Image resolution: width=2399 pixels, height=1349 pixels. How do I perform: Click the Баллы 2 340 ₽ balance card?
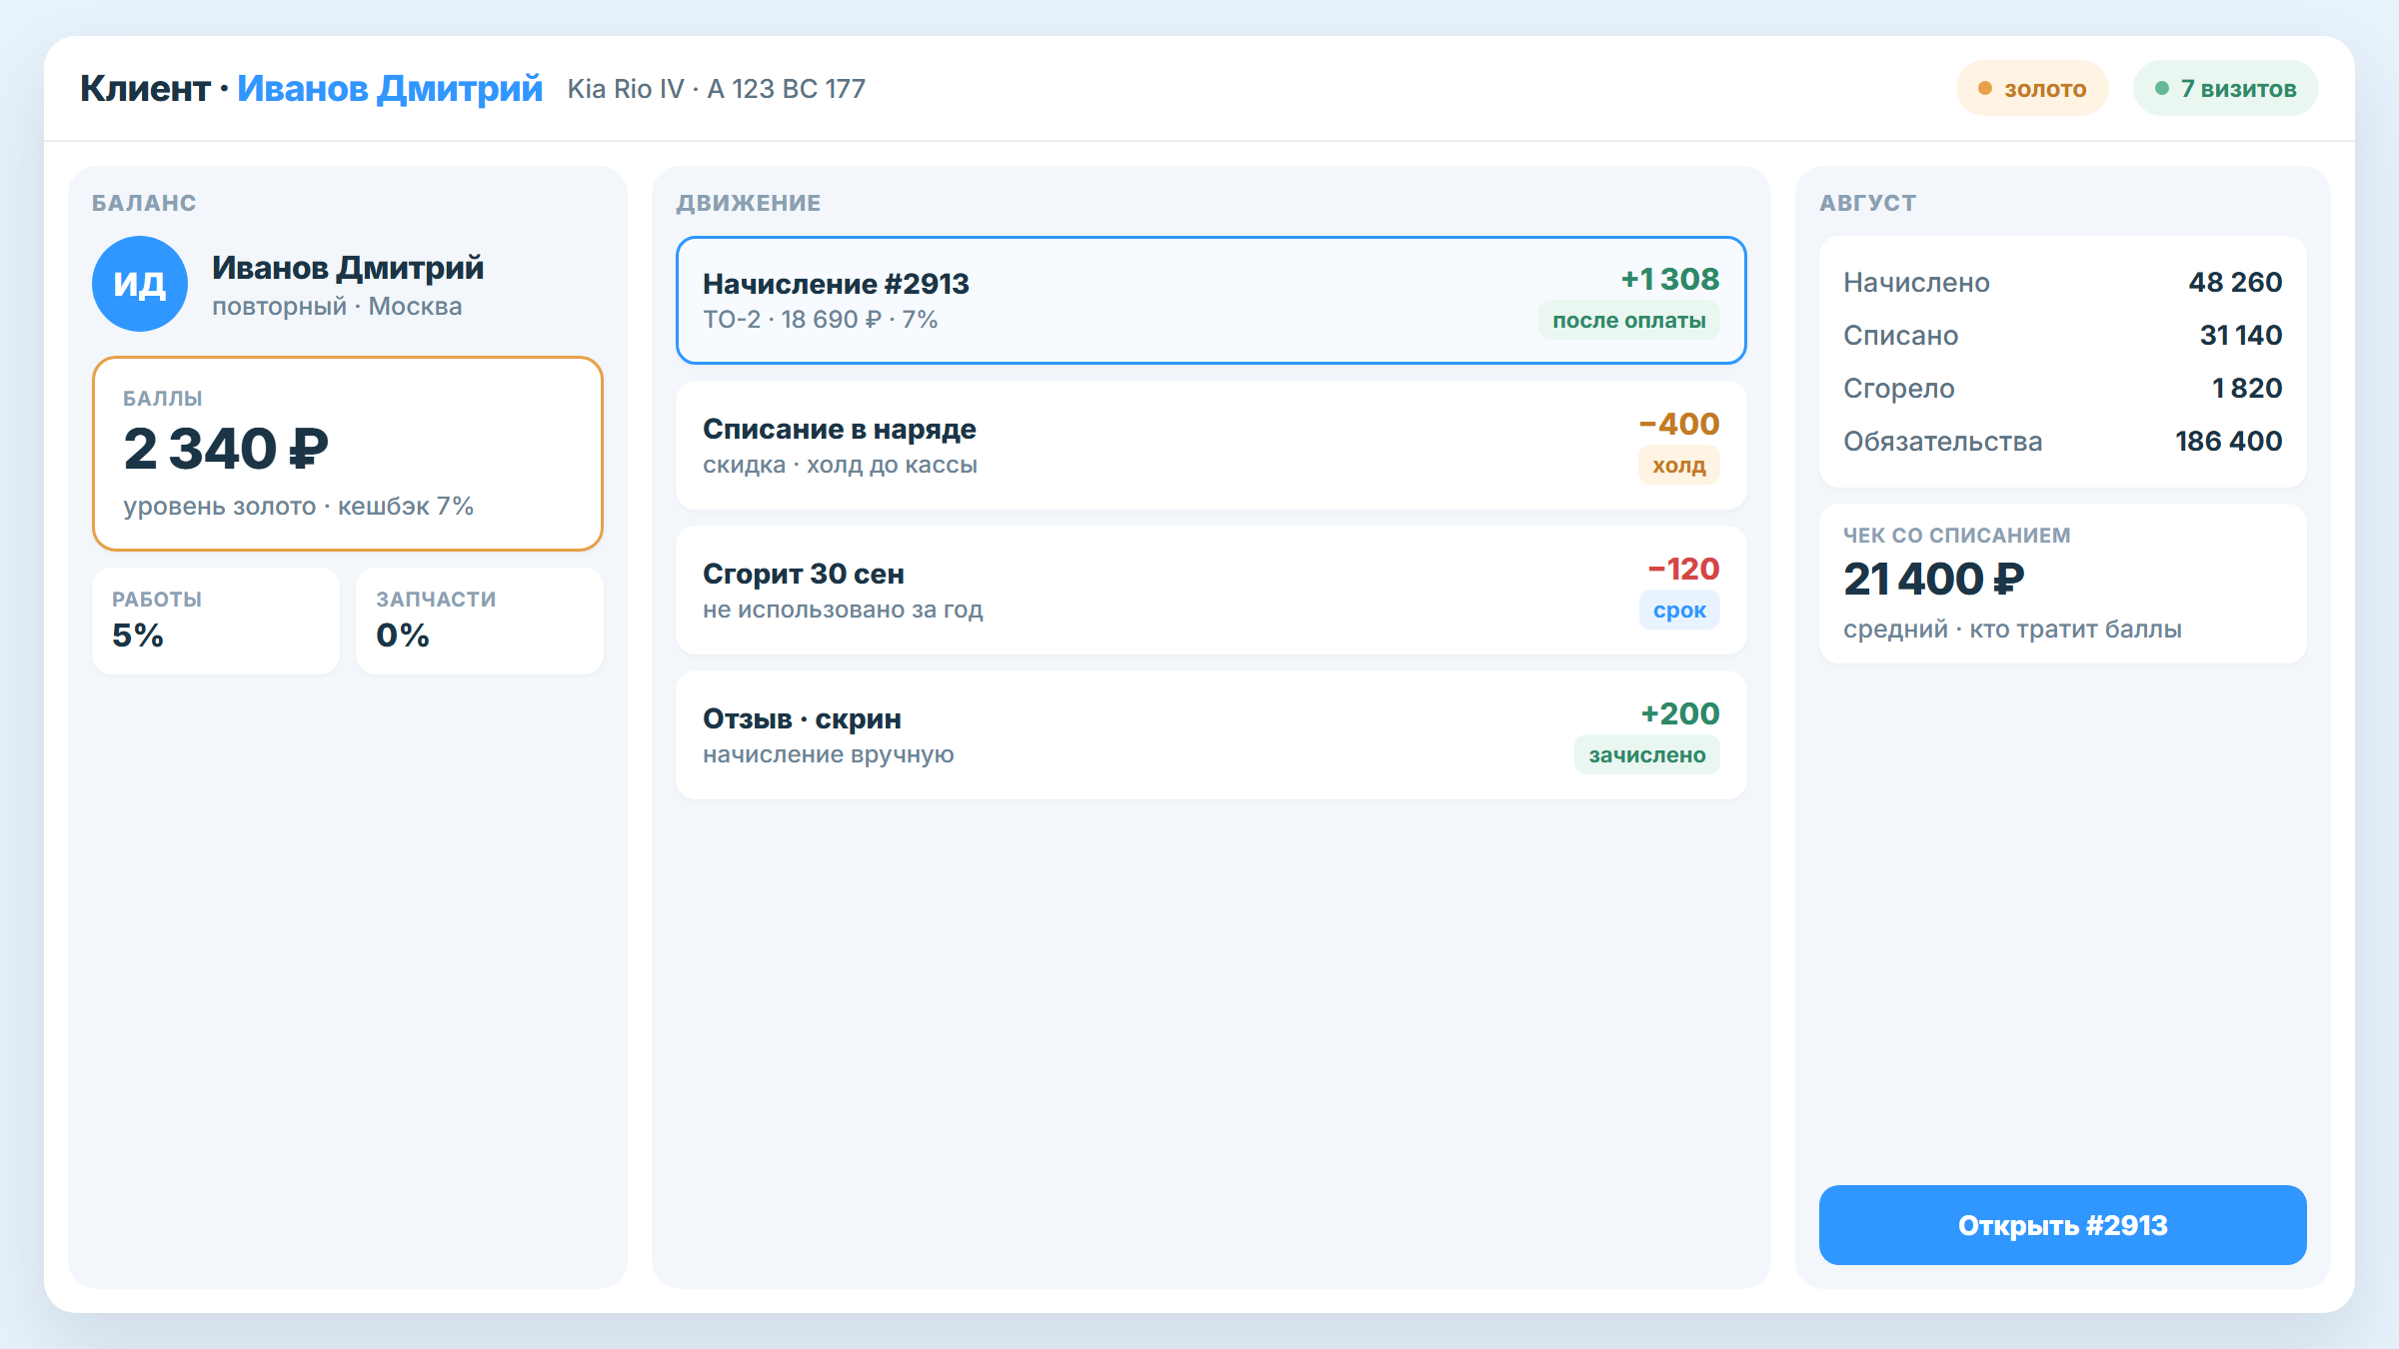tap(347, 454)
